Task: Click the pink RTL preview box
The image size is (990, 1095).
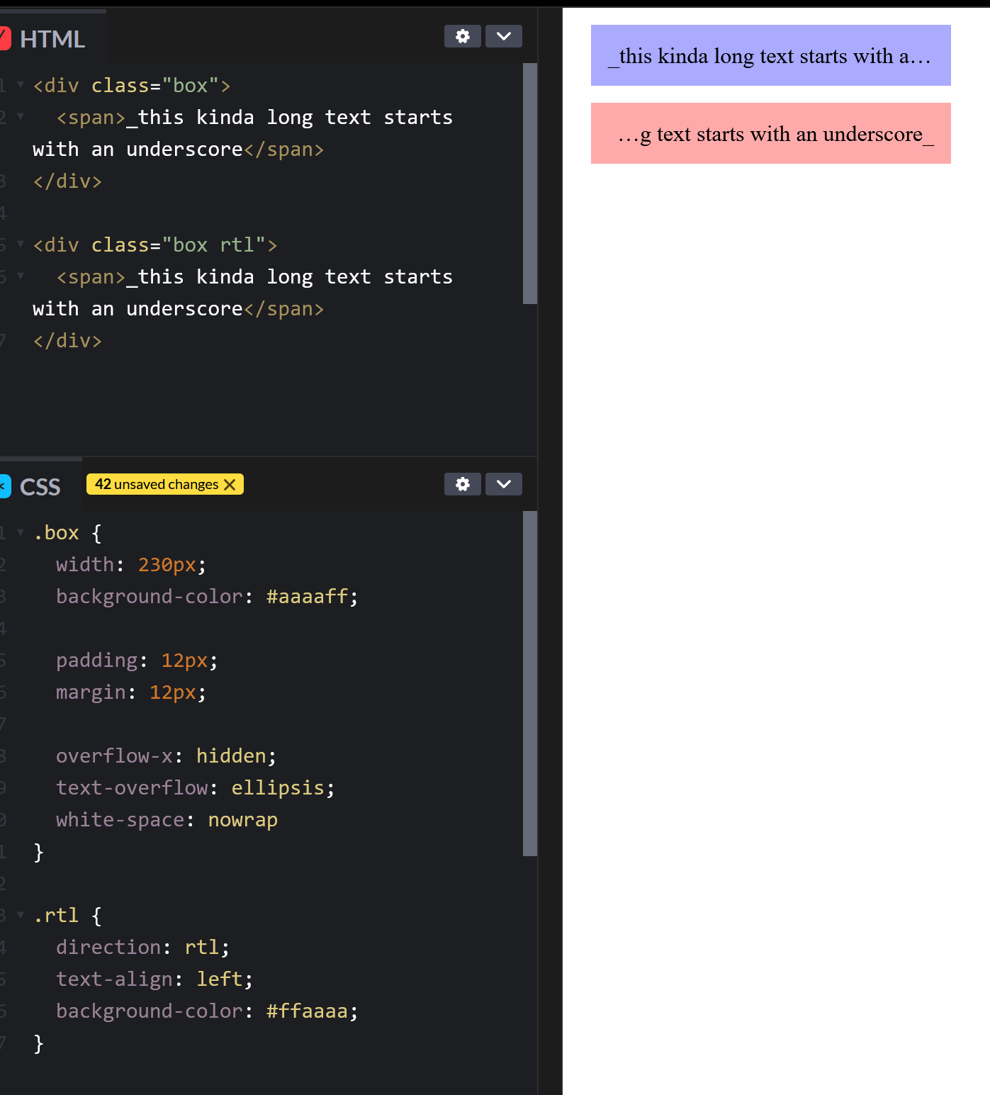Action: pyautogui.click(x=770, y=133)
